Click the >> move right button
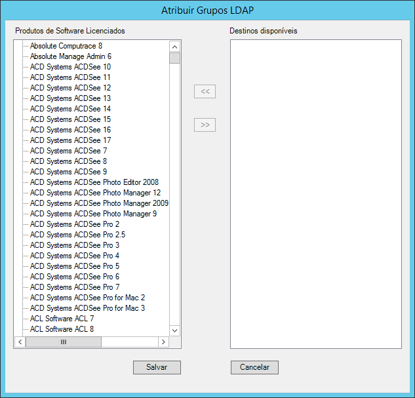Viewport: 415px width, 398px height. coord(205,125)
